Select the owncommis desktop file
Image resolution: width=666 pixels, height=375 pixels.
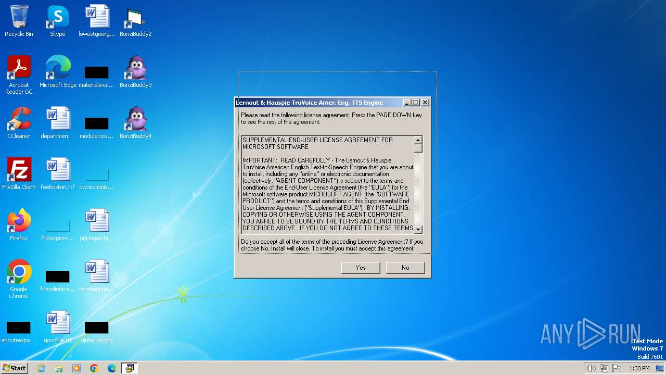(x=97, y=178)
